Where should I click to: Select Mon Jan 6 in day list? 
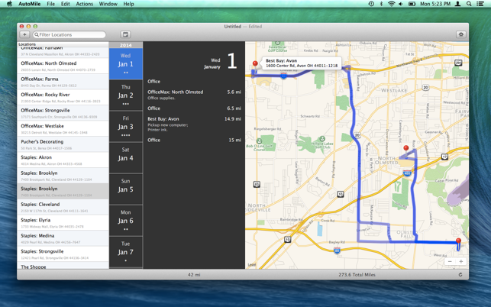tap(125, 220)
